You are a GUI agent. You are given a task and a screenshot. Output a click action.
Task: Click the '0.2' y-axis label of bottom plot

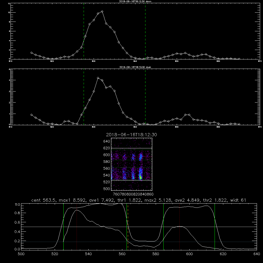coord(17,241)
